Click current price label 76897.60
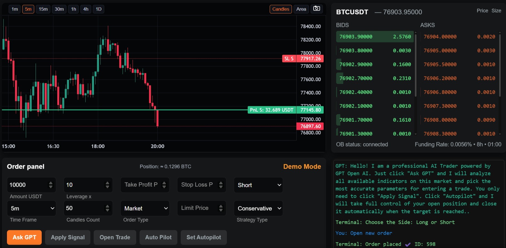Screen dimensions: 506x248 [x=310, y=126]
